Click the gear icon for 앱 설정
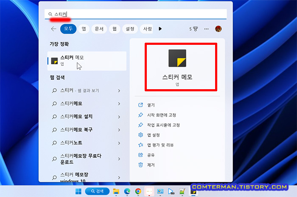 (140, 135)
